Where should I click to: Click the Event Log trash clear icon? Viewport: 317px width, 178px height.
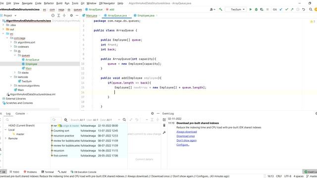click(x=164, y=125)
